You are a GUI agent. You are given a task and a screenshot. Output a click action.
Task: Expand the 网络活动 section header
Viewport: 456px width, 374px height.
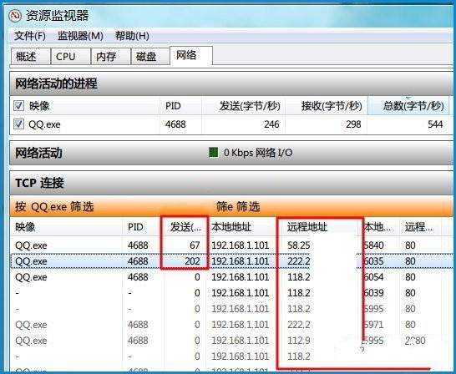tap(231, 153)
